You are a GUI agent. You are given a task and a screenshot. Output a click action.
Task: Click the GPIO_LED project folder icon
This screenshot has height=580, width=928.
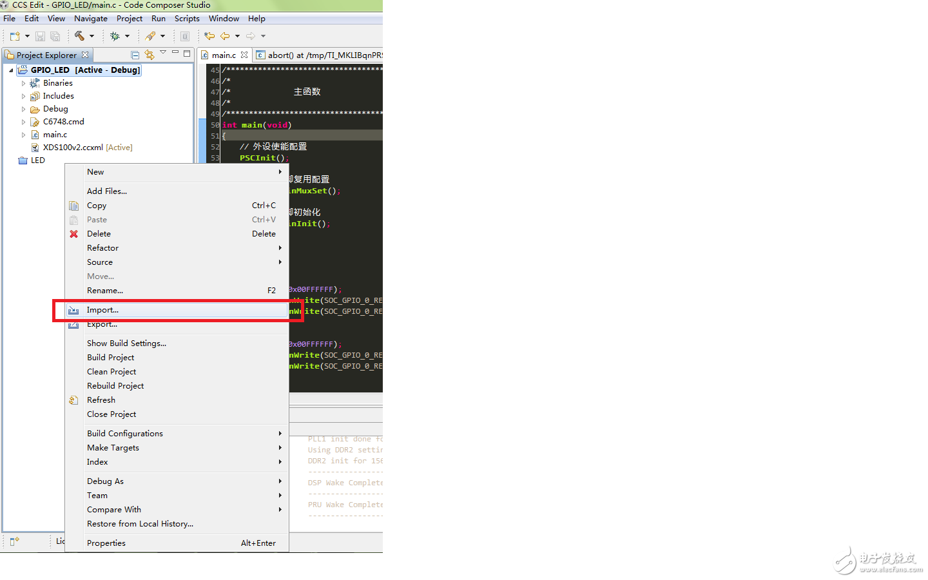[x=23, y=70]
